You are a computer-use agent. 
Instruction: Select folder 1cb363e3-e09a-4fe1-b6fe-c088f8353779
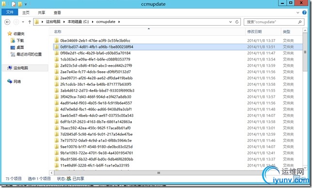point(95,59)
